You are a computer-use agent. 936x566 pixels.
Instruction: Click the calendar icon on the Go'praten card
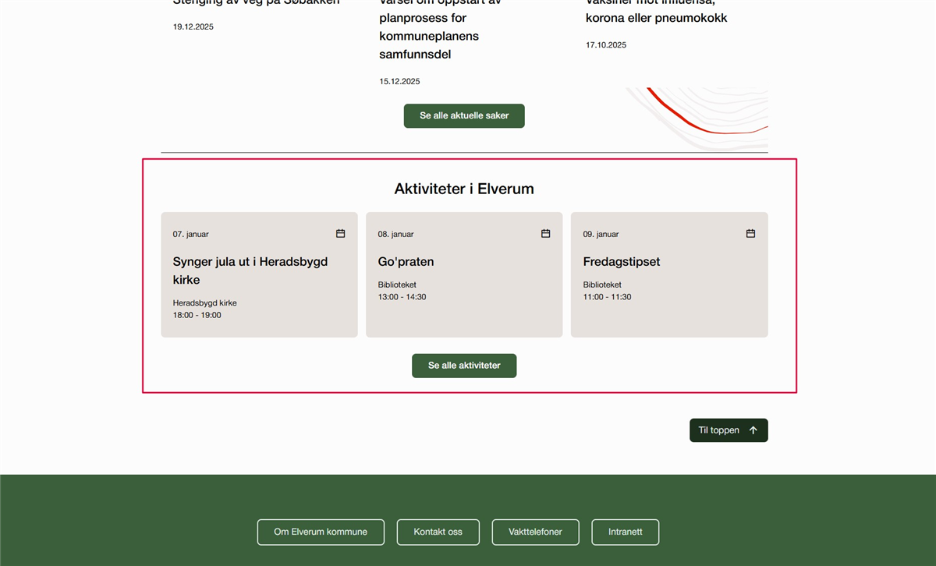(x=545, y=234)
